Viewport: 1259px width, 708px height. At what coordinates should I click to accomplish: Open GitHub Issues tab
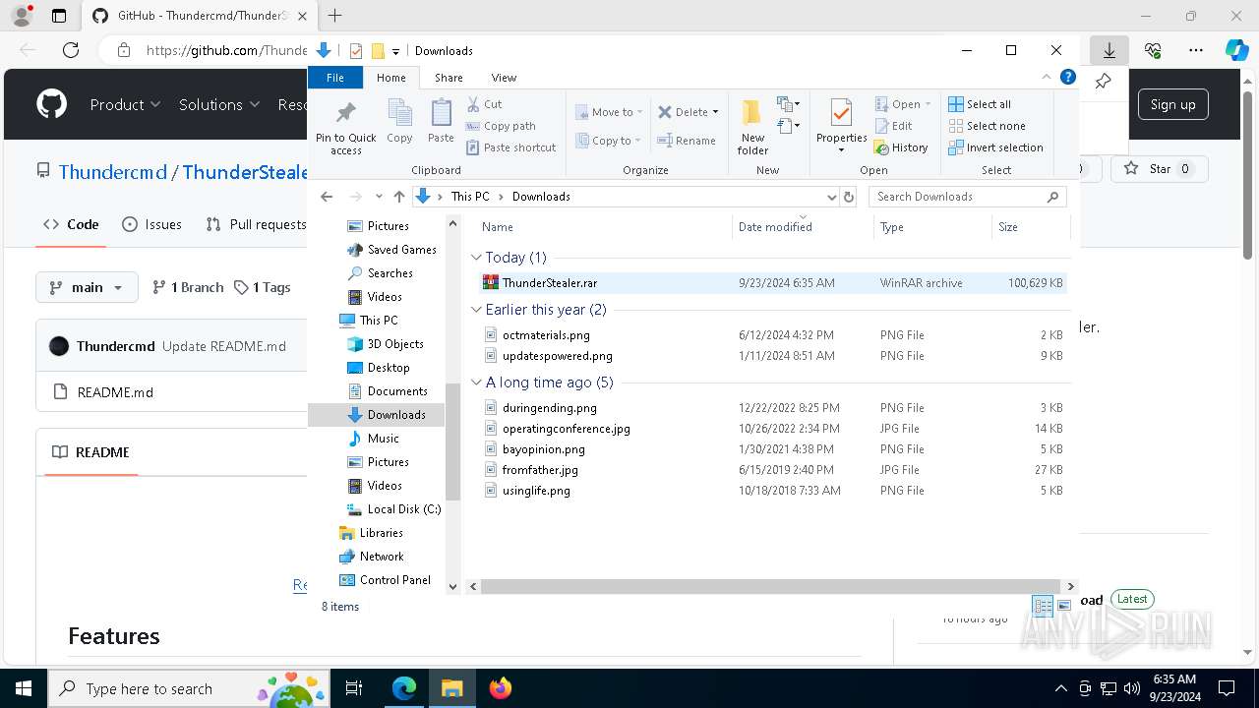151,224
